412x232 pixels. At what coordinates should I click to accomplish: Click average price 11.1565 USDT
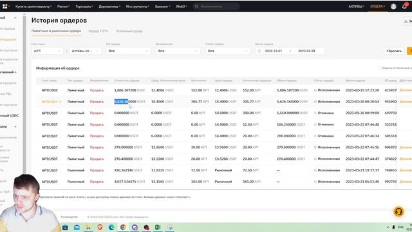[162, 182]
